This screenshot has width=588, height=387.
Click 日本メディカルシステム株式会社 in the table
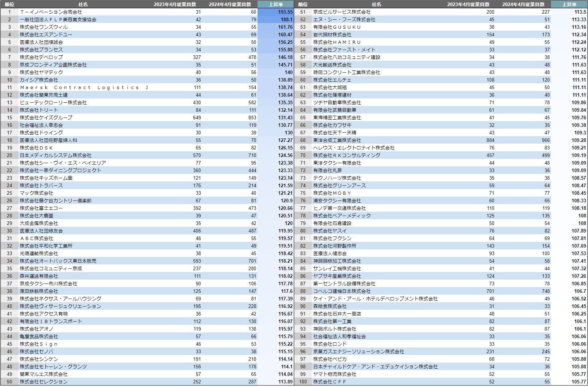tap(56, 155)
